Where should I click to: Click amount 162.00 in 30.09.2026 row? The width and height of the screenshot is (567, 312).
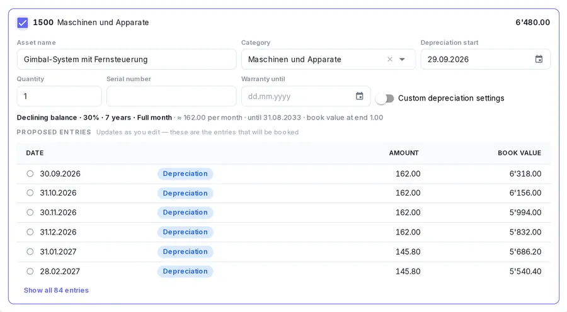coord(408,174)
